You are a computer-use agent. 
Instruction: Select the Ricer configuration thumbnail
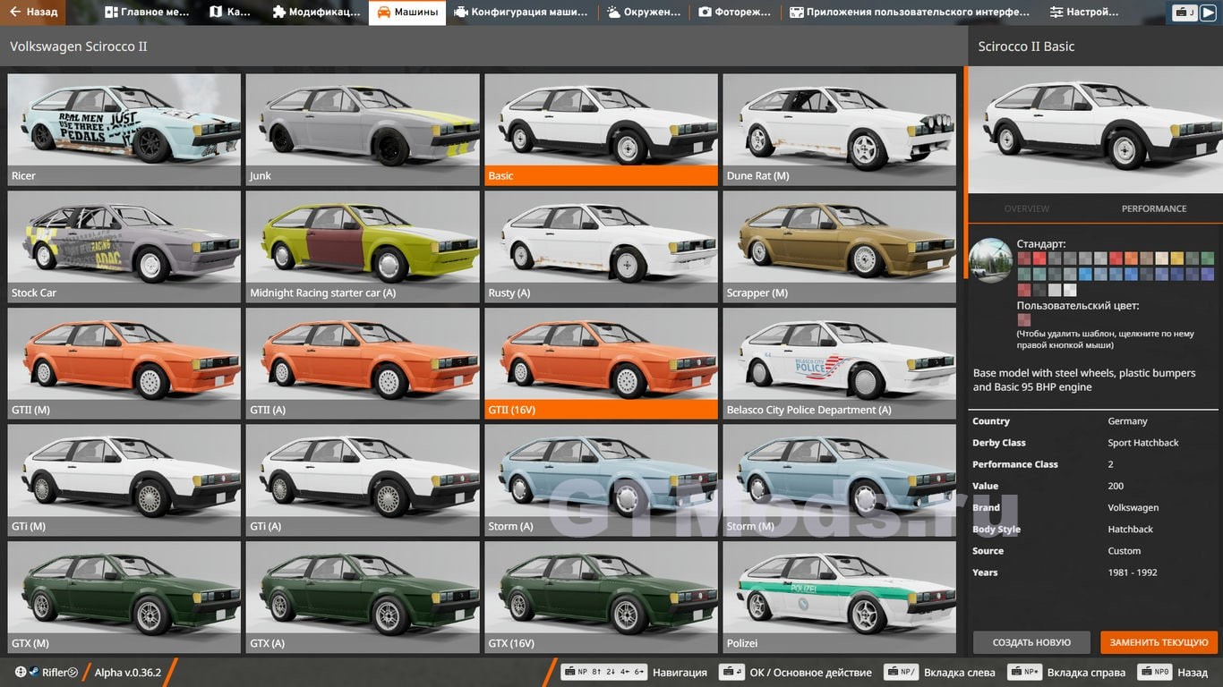coord(124,129)
